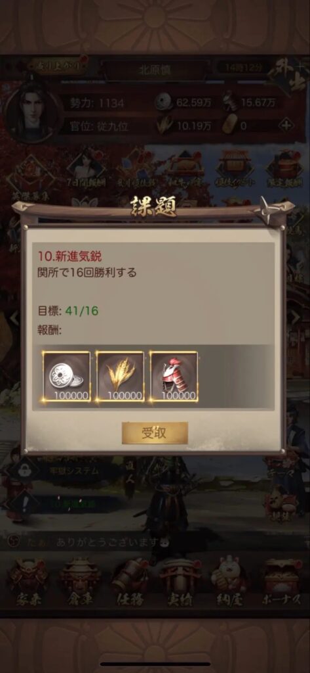Add gold using the plus button
Image resolution: width=310 pixels, height=673 pixels.
[286, 126]
